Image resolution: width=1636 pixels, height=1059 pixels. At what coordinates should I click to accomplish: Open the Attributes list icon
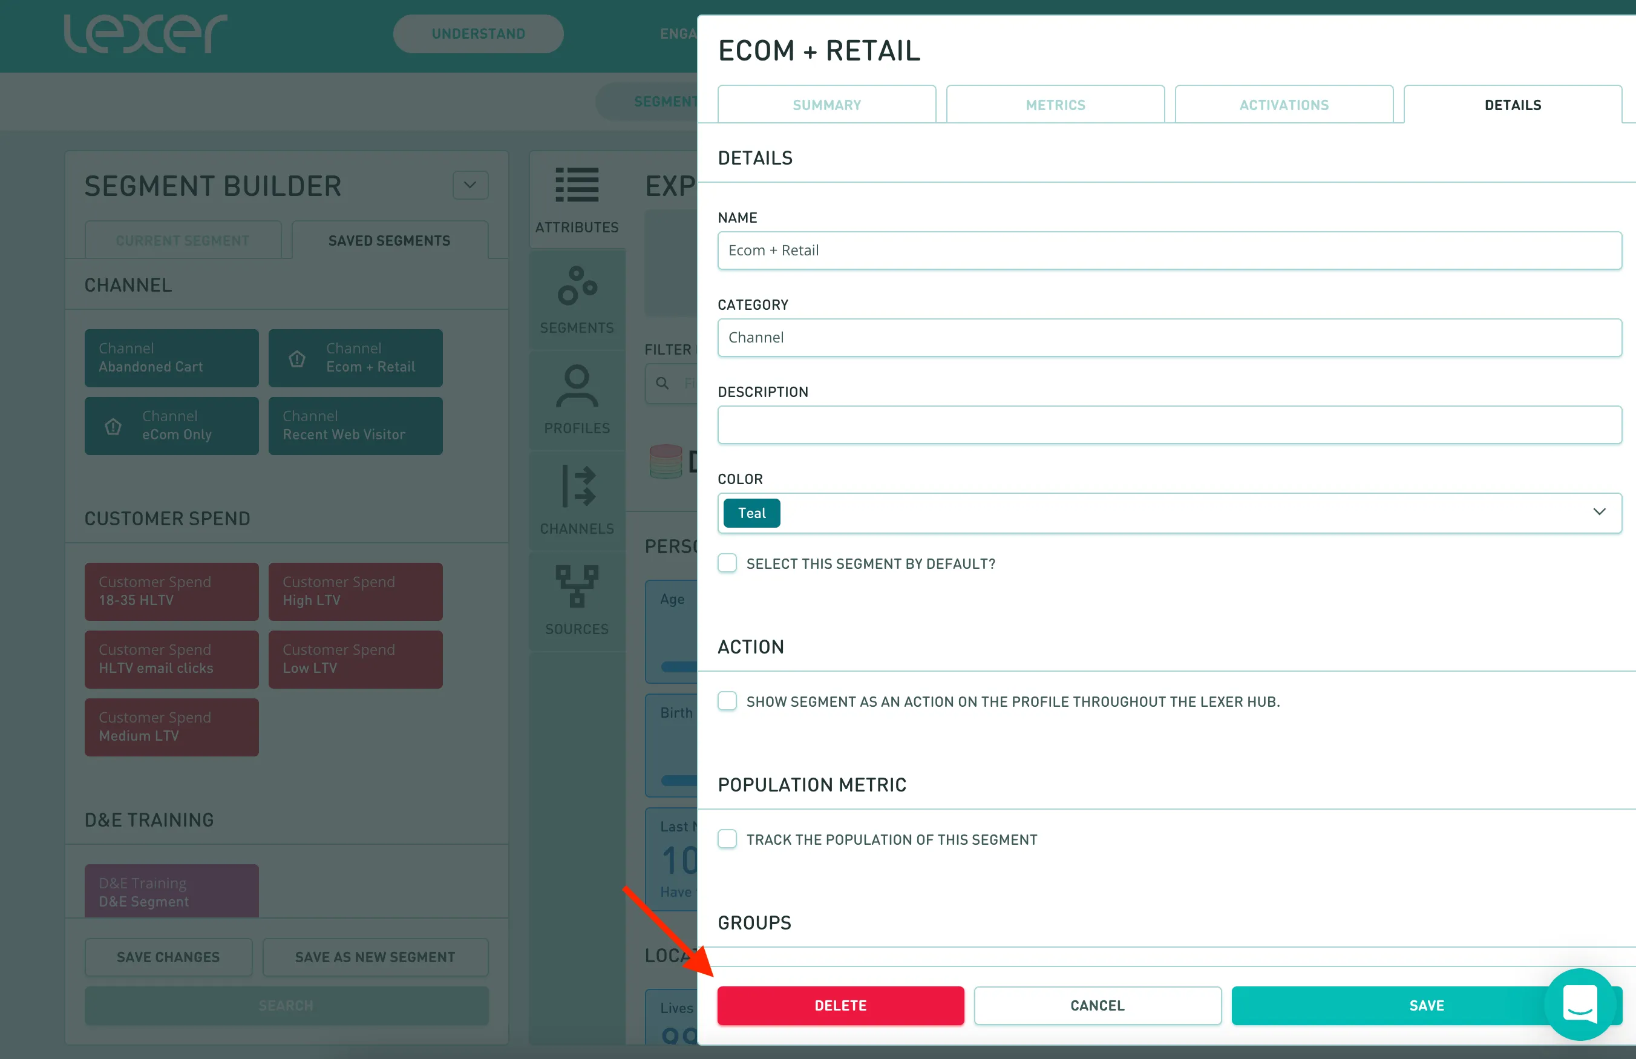(577, 185)
